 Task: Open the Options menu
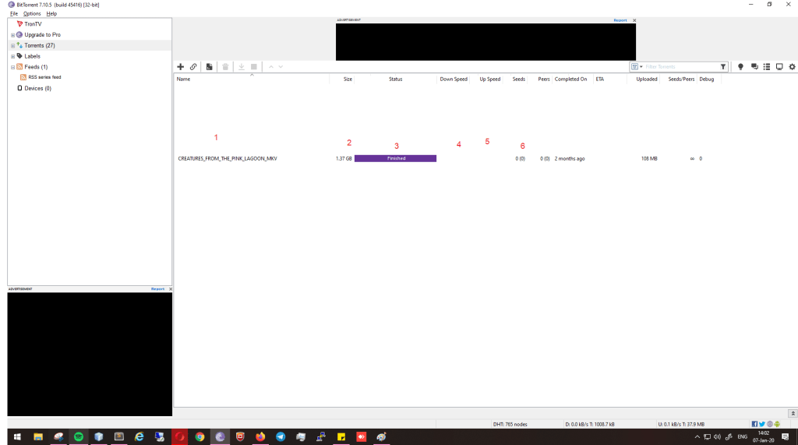click(x=32, y=14)
